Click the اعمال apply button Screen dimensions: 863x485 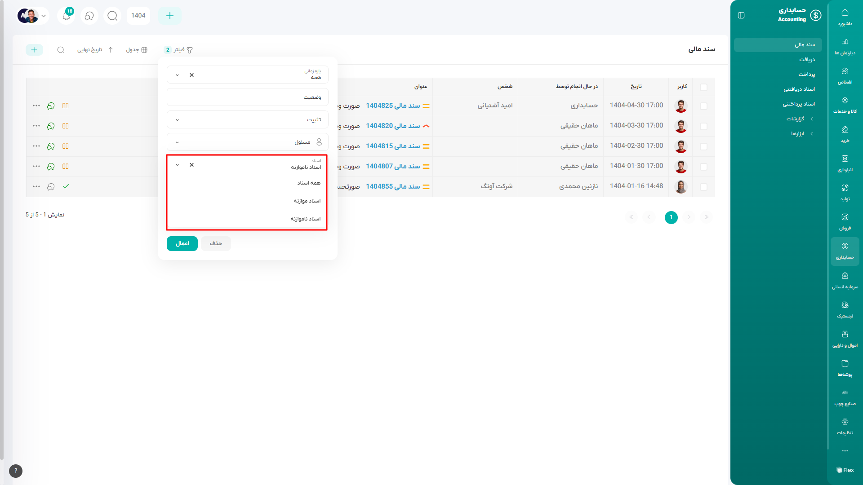pos(182,243)
